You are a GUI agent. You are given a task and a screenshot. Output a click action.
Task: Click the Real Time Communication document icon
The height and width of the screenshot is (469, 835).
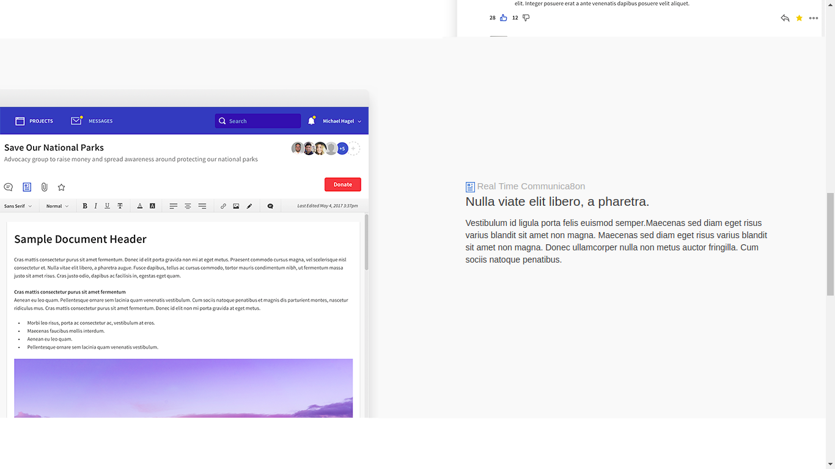tap(470, 187)
